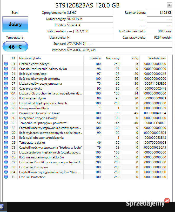The image size is (175, 212).
Task: Select 'Liczba błędów pozycjonowania' attribute name
Action: click(x=41, y=84)
